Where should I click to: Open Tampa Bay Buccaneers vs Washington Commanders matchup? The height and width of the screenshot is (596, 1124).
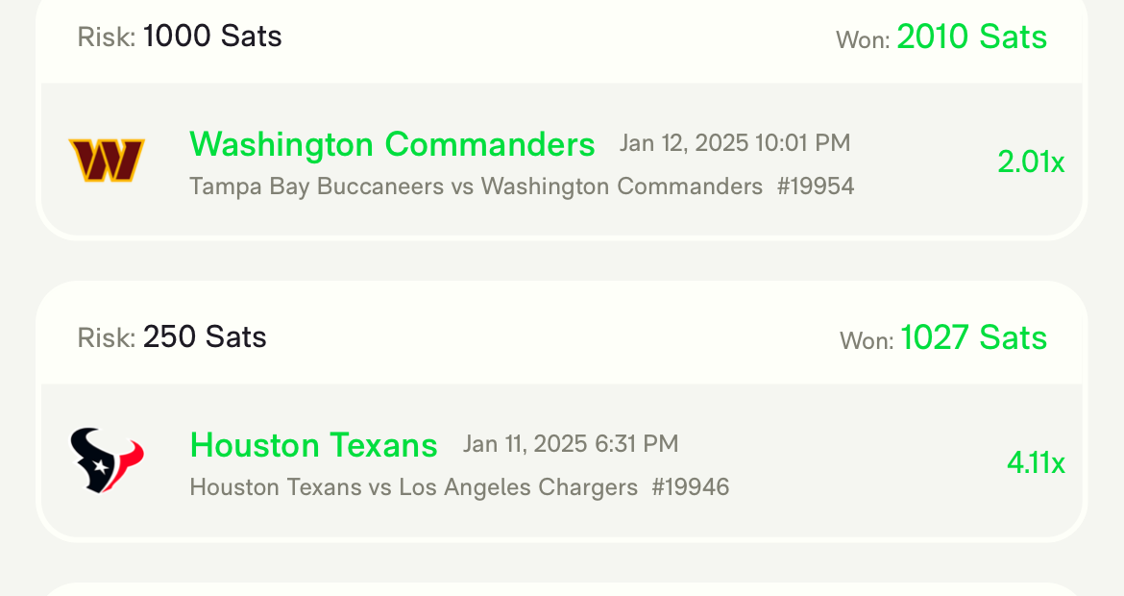476,186
